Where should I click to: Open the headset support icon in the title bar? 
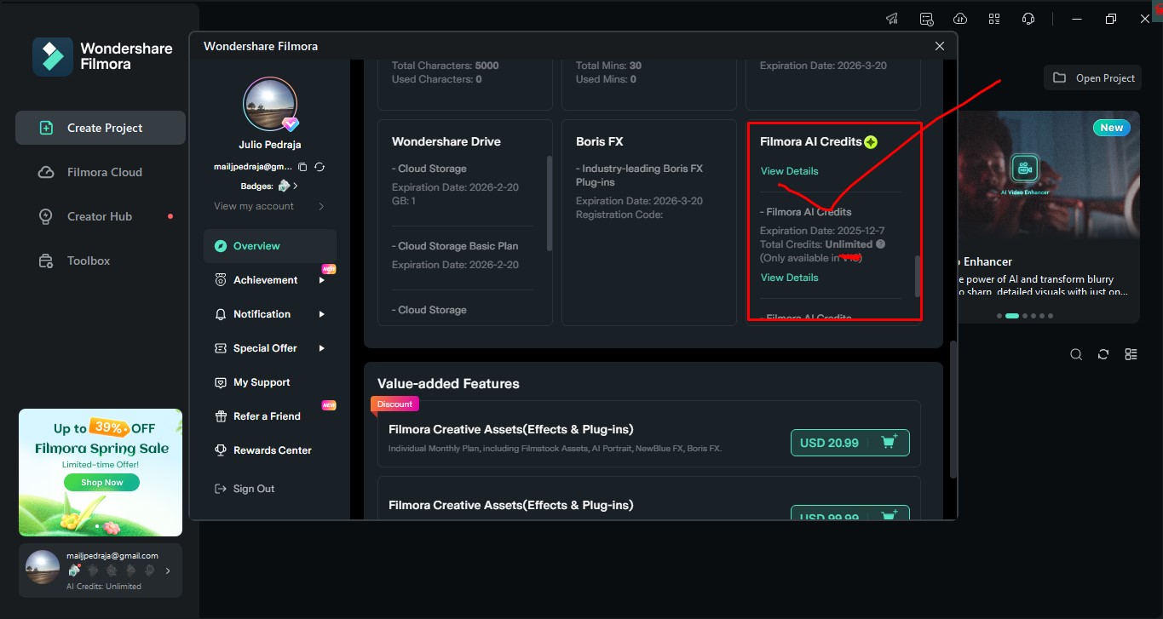click(1028, 18)
